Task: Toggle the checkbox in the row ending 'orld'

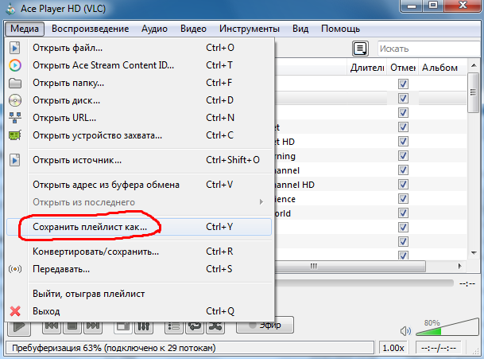Action: coord(403,213)
